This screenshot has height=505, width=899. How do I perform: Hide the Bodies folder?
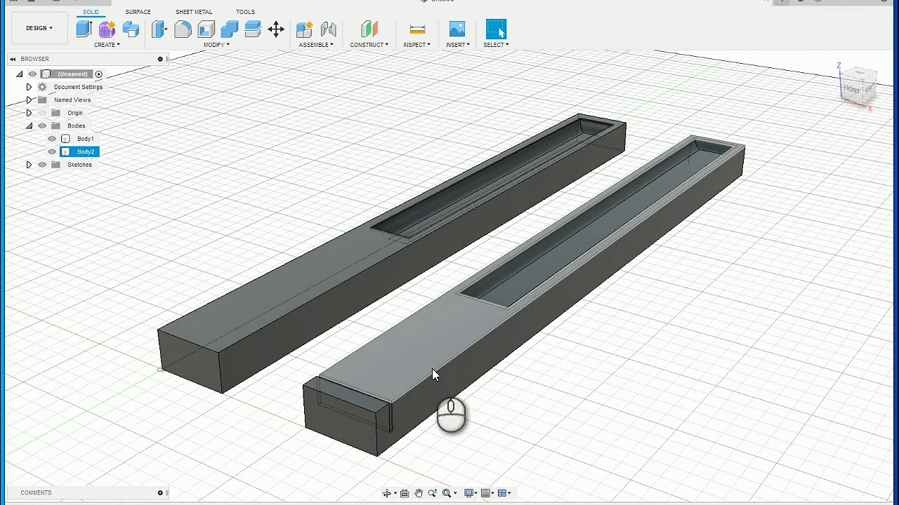pos(42,126)
